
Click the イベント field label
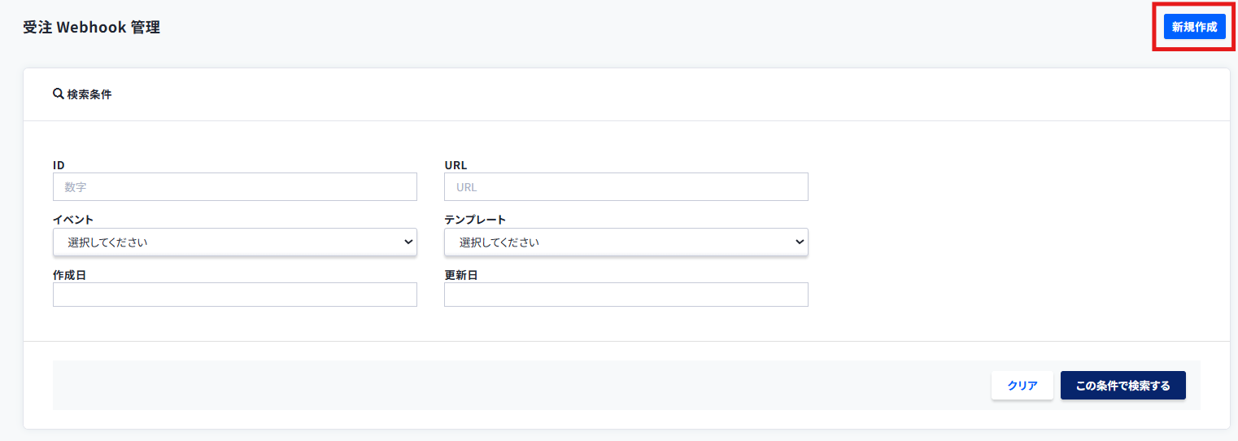(73, 220)
